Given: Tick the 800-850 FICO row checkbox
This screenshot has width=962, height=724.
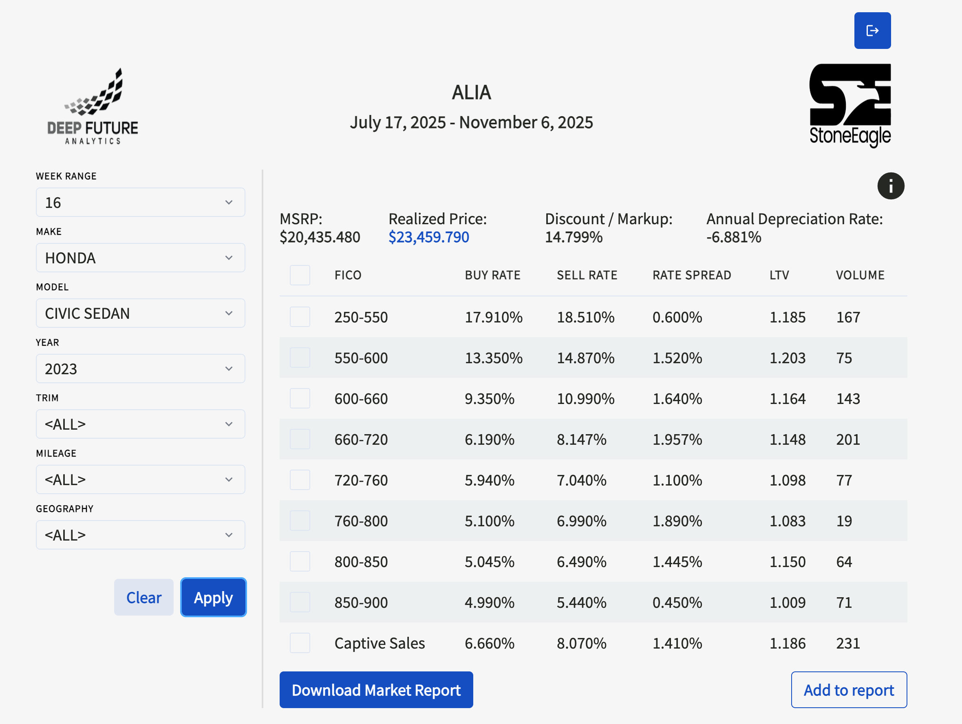Looking at the screenshot, I should tap(300, 561).
